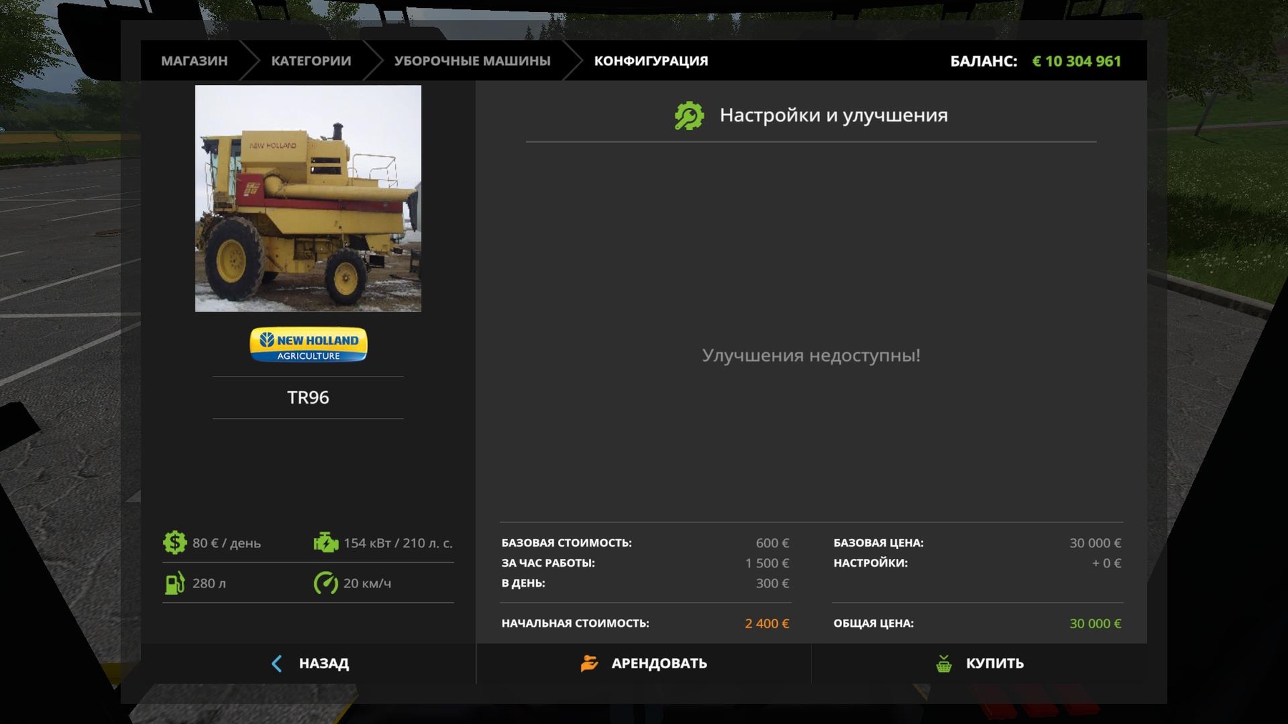Click the TR96 combine harvester photo

(308, 198)
